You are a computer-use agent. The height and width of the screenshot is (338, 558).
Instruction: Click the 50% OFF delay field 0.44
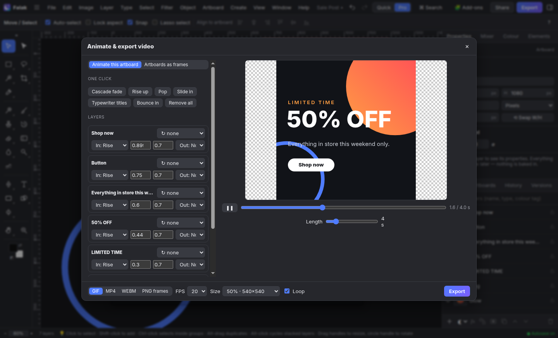[x=141, y=235]
